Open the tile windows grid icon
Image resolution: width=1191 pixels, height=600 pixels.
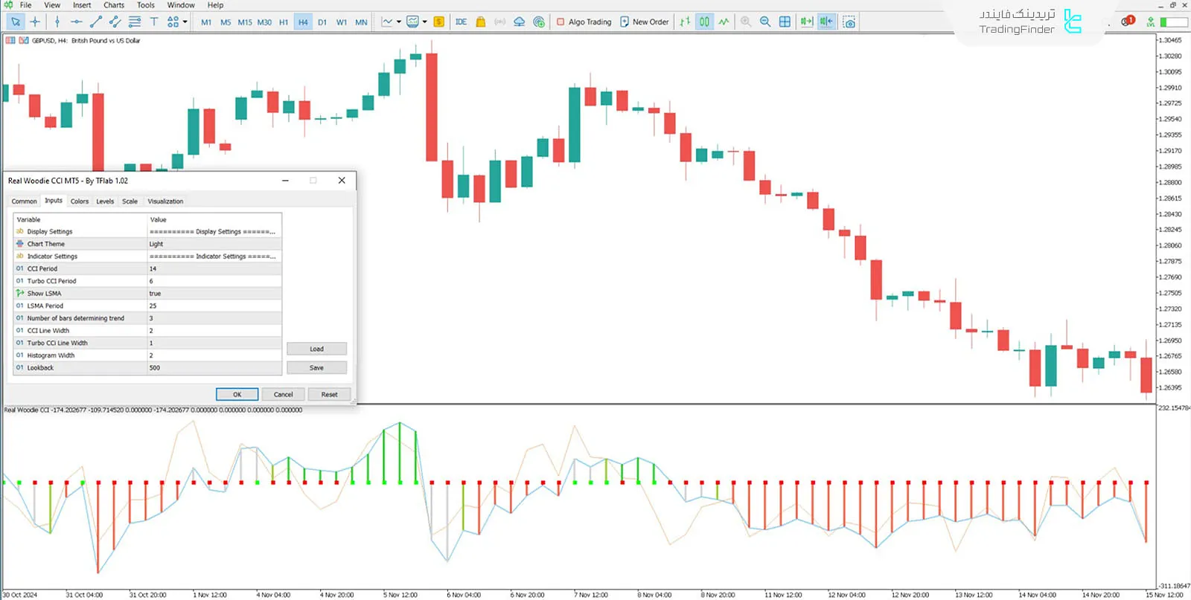click(785, 22)
